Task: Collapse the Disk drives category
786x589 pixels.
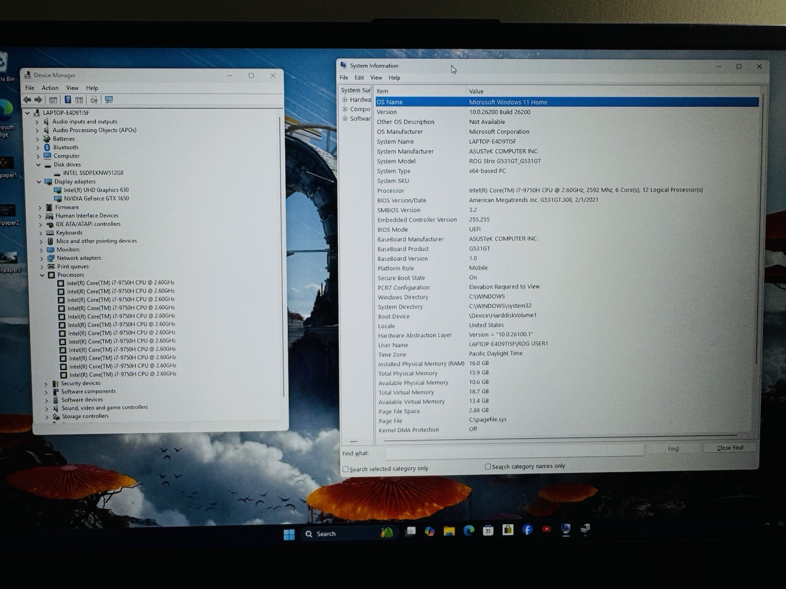Action: coord(38,165)
